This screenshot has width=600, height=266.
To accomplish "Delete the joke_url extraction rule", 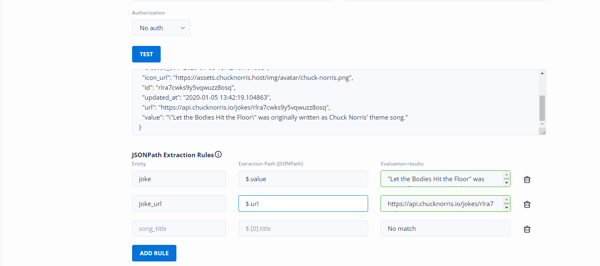I will 527,204.
